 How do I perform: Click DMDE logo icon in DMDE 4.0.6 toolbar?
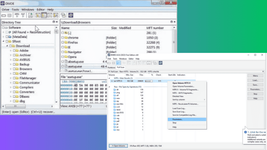161,63
